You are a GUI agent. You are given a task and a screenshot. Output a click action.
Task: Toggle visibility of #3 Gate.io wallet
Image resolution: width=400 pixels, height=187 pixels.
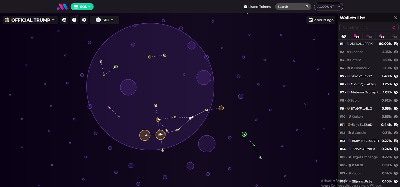pyautogui.click(x=396, y=60)
